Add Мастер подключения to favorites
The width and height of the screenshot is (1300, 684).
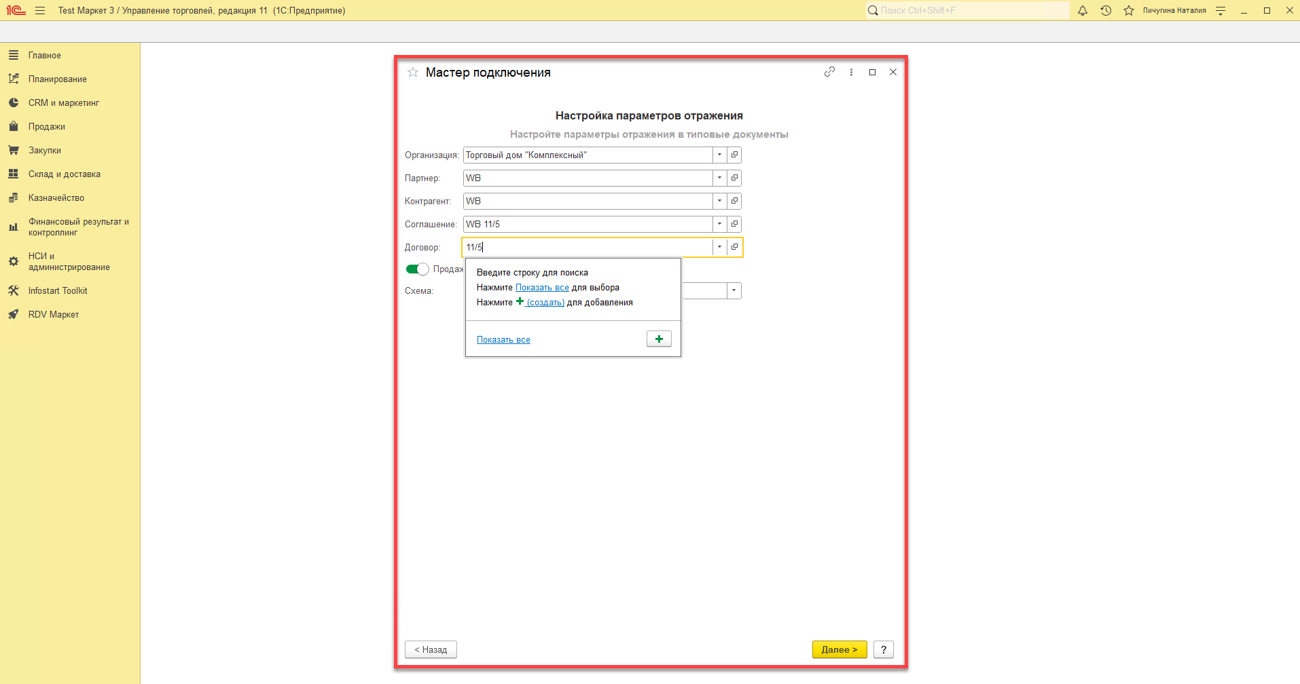pyautogui.click(x=413, y=72)
